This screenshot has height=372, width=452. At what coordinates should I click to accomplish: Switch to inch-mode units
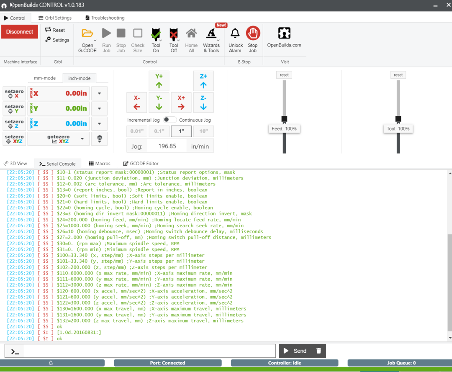80,78
